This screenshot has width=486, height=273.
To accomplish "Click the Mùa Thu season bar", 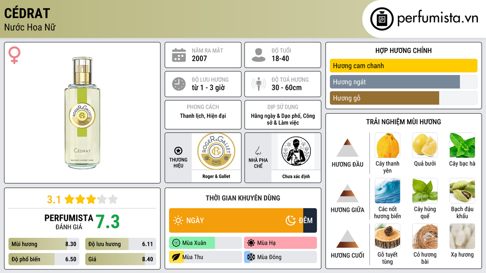I will [206, 257].
